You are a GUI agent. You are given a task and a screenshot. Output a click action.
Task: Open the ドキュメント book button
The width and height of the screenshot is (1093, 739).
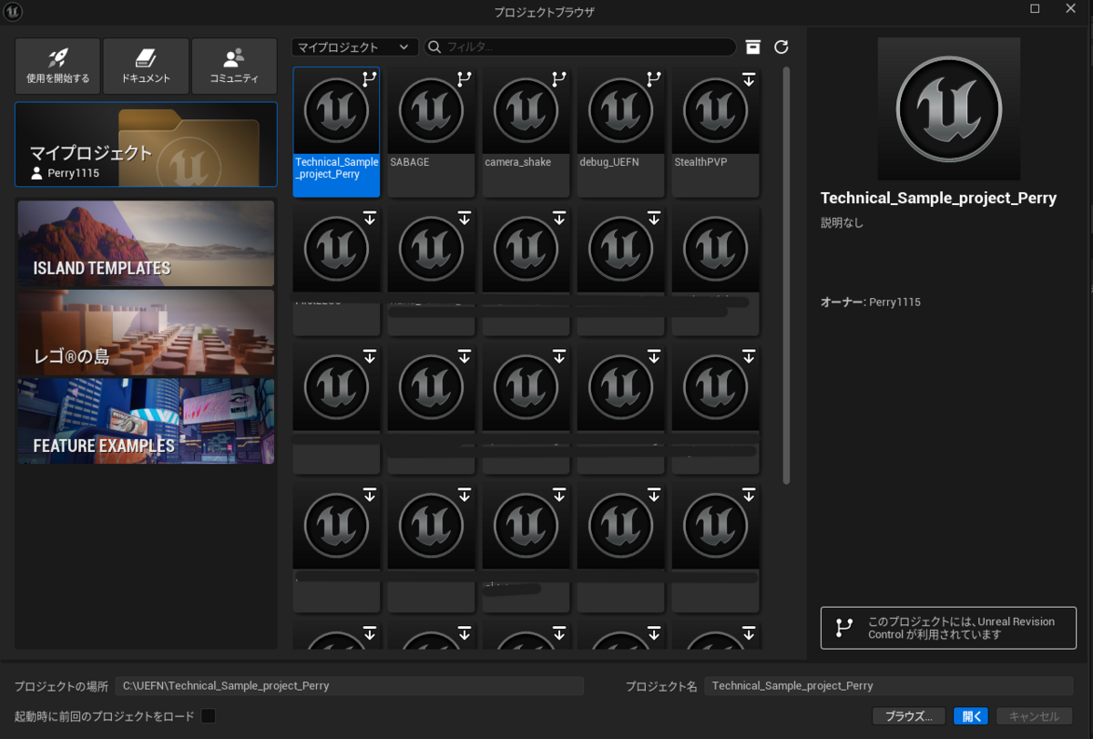coord(146,66)
